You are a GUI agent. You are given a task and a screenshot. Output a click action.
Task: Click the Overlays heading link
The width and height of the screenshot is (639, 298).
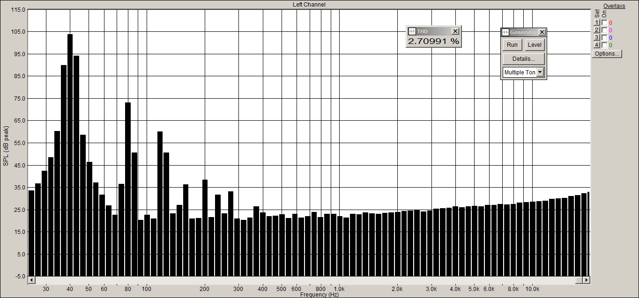click(614, 6)
